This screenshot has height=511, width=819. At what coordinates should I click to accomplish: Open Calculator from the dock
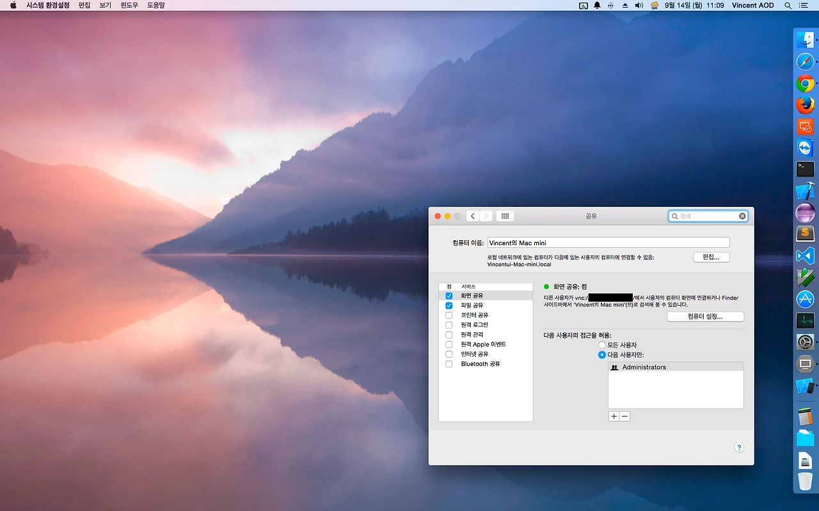[804, 416]
